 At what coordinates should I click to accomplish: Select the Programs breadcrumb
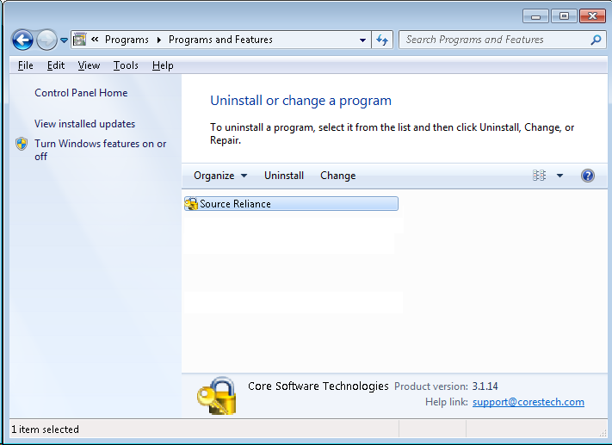(127, 40)
